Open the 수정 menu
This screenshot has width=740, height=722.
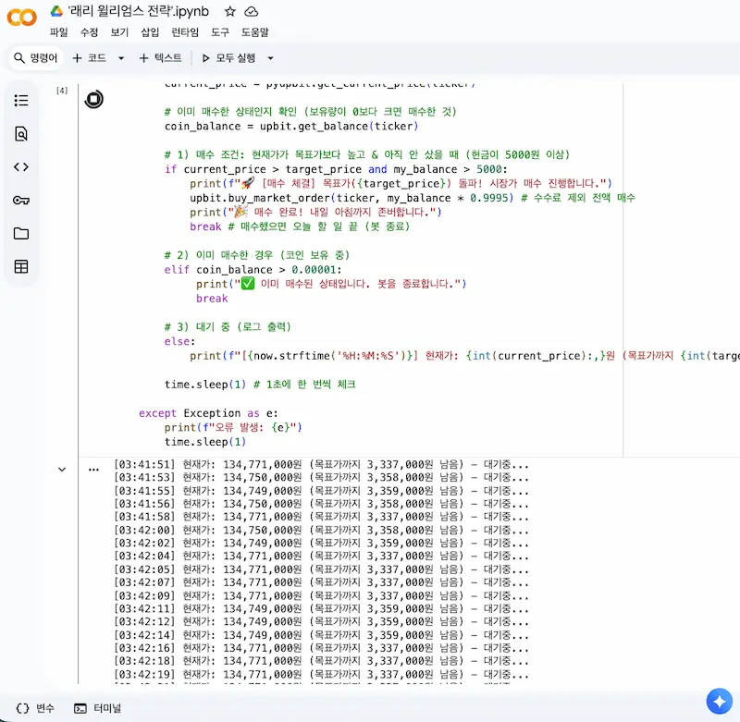[x=89, y=32]
